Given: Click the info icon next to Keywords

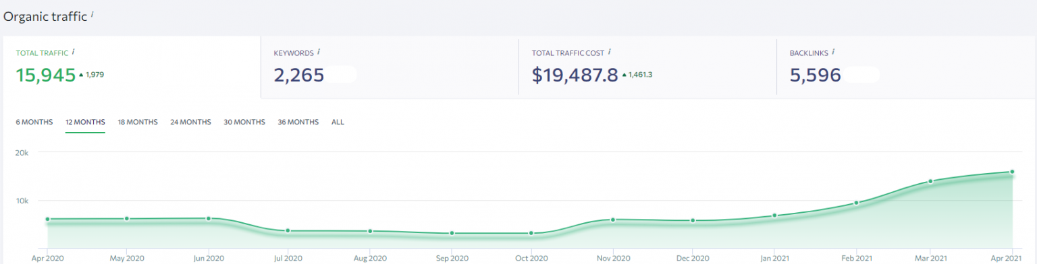Looking at the screenshot, I should pos(319,52).
